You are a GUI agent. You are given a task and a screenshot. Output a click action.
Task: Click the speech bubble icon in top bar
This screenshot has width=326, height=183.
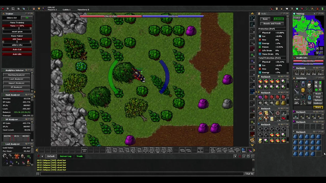(x=287, y=9)
